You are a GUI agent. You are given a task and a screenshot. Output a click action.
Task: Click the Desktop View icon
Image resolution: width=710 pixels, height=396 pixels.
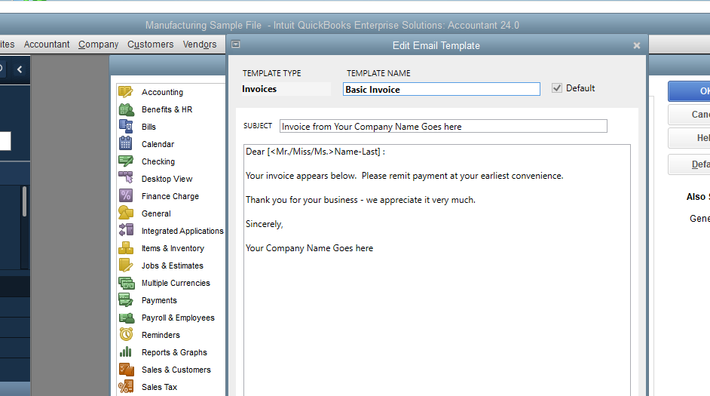[126, 178]
